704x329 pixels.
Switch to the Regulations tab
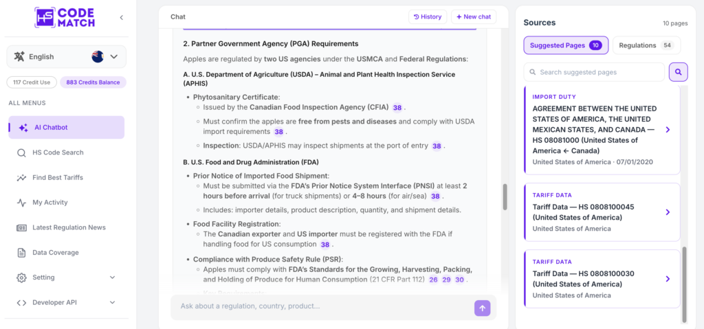[x=646, y=45]
